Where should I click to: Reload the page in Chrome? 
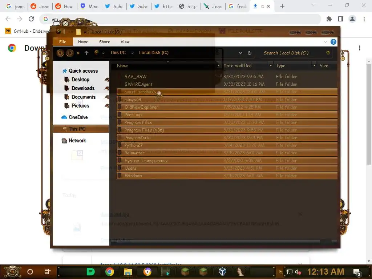coord(31,19)
